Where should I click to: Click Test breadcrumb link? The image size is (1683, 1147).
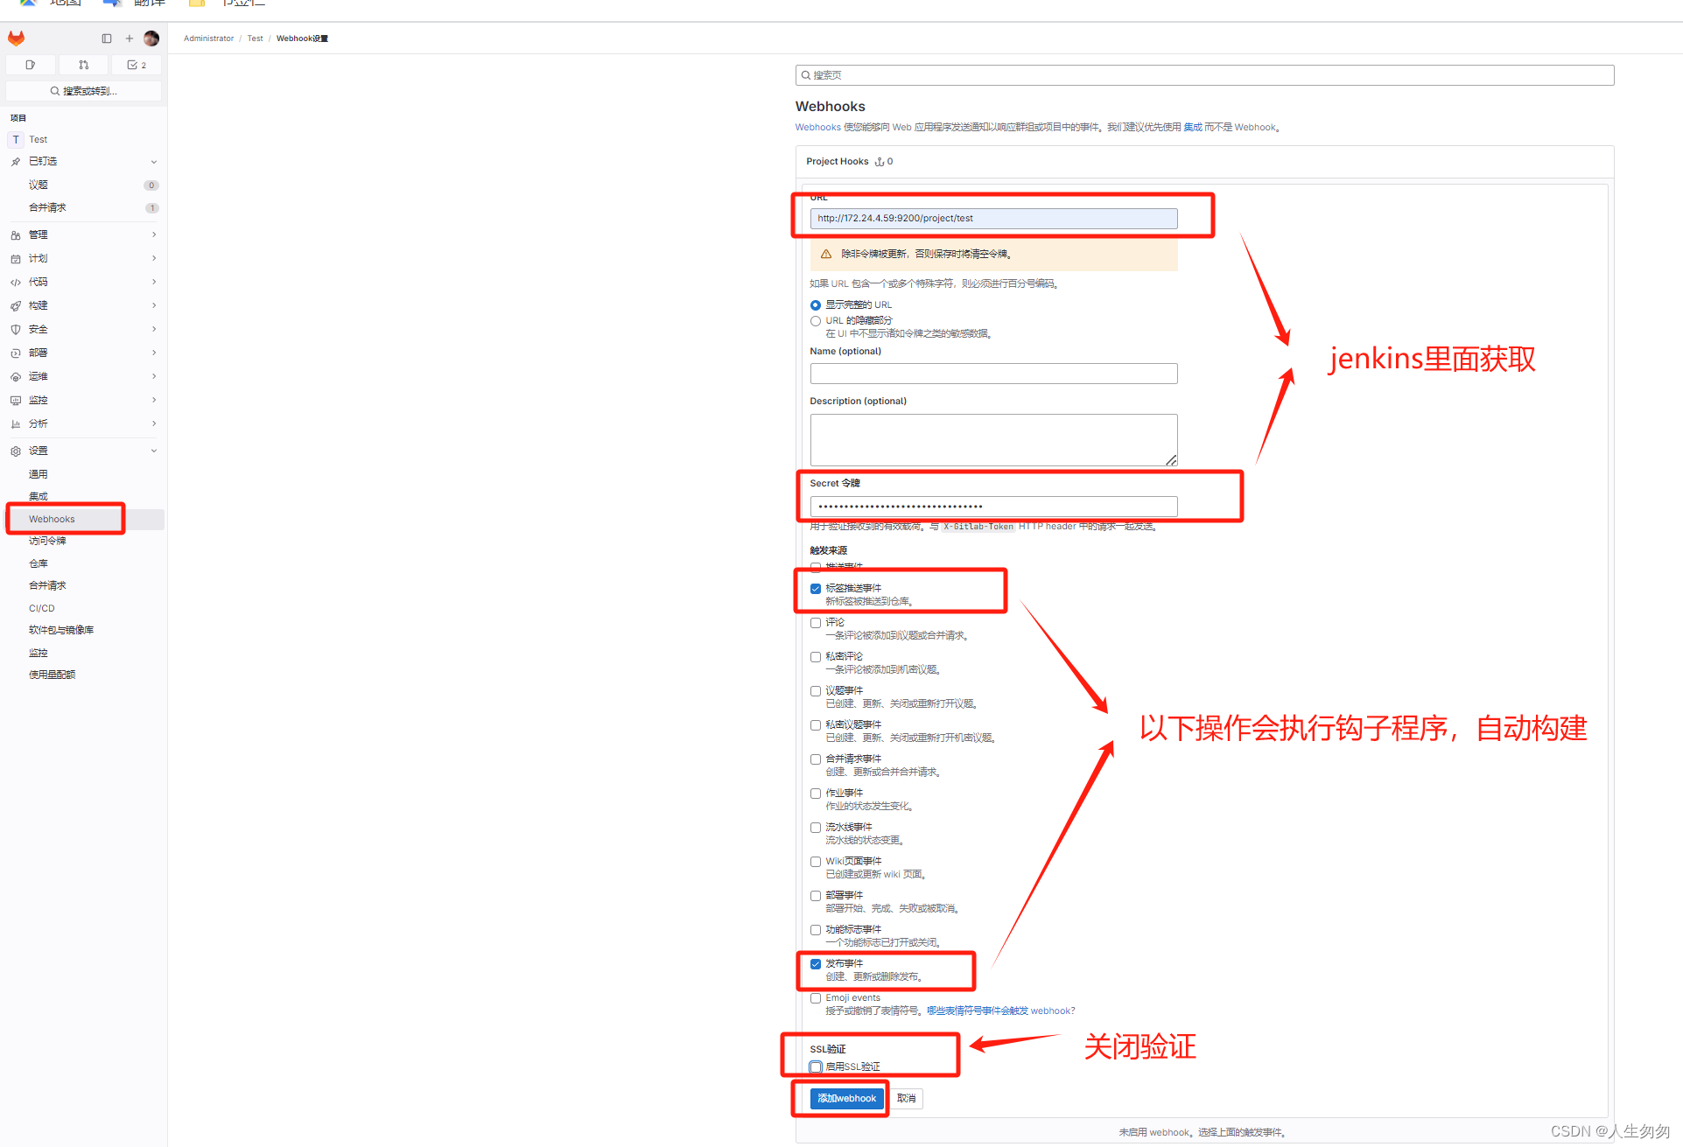(255, 38)
